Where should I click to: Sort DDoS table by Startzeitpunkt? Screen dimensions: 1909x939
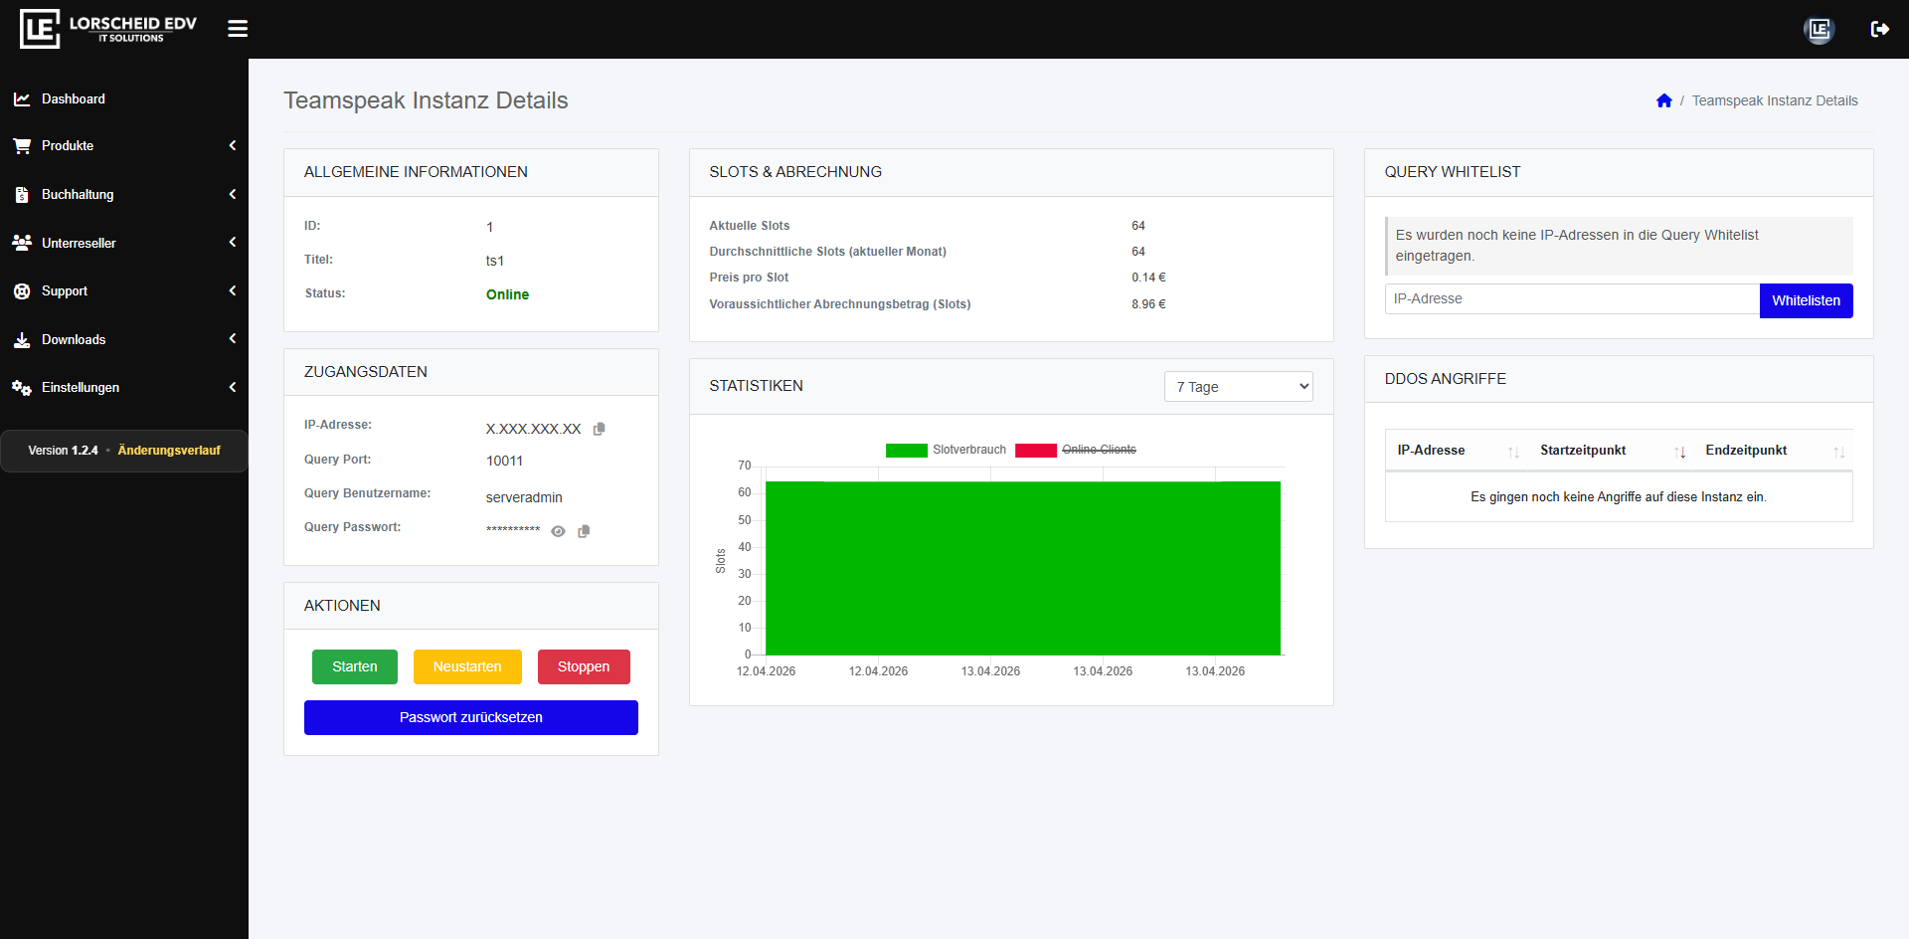click(x=1611, y=451)
